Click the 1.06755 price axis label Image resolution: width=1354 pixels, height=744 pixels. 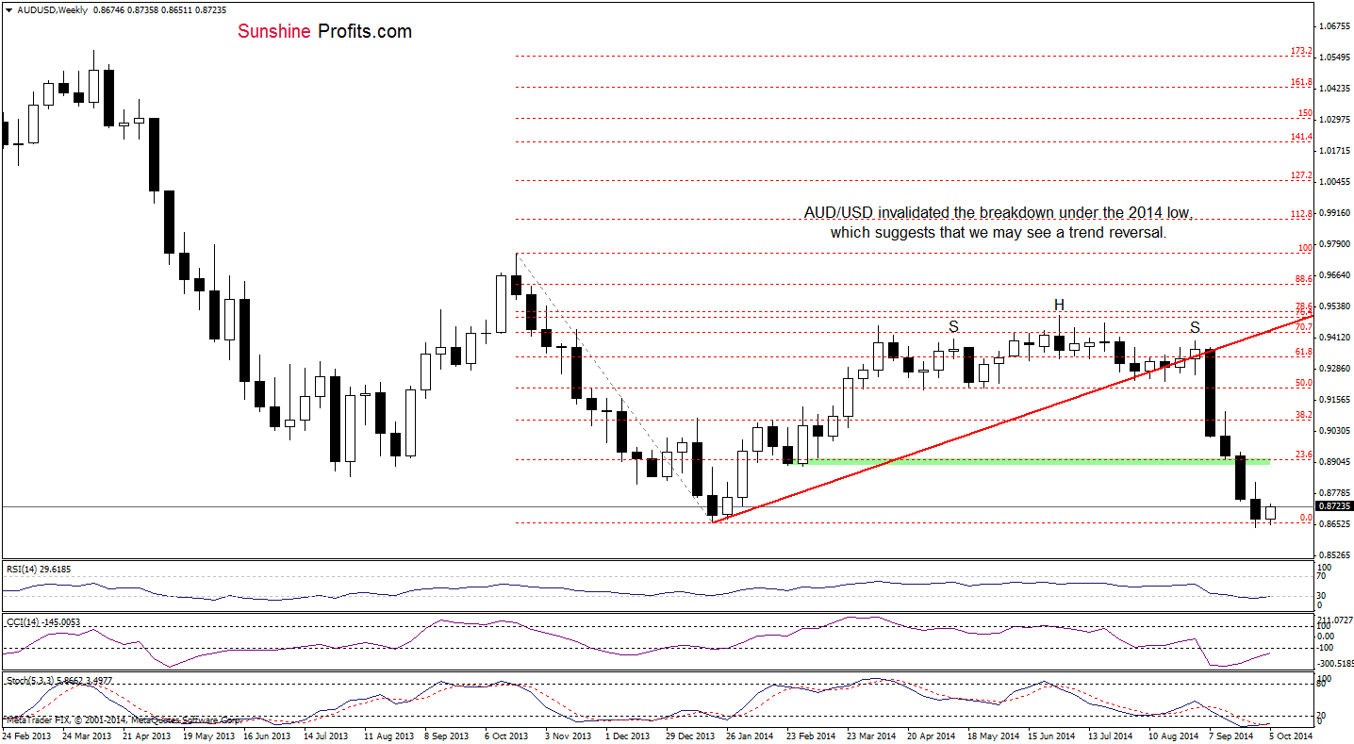1334,26
